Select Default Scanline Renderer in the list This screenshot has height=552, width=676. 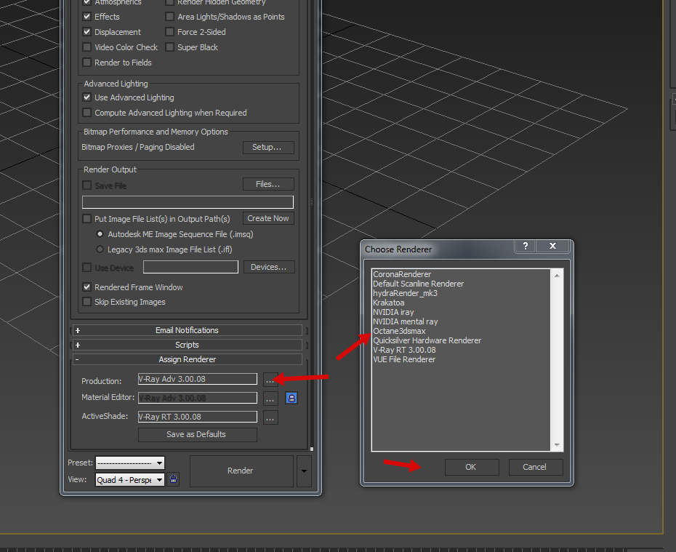pyautogui.click(x=418, y=284)
